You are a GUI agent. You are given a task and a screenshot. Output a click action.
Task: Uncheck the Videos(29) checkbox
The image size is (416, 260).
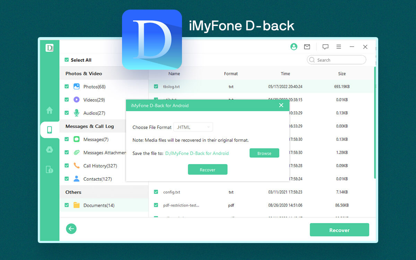[x=67, y=100]
